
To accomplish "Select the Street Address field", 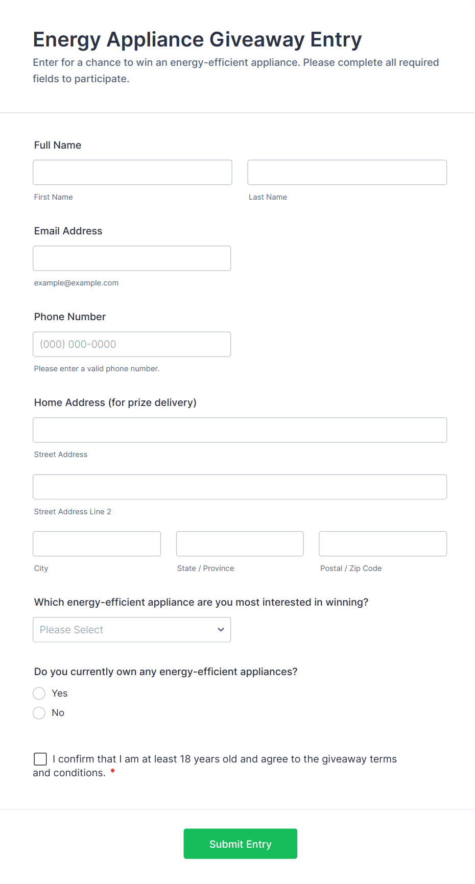I will click(240, 430).
